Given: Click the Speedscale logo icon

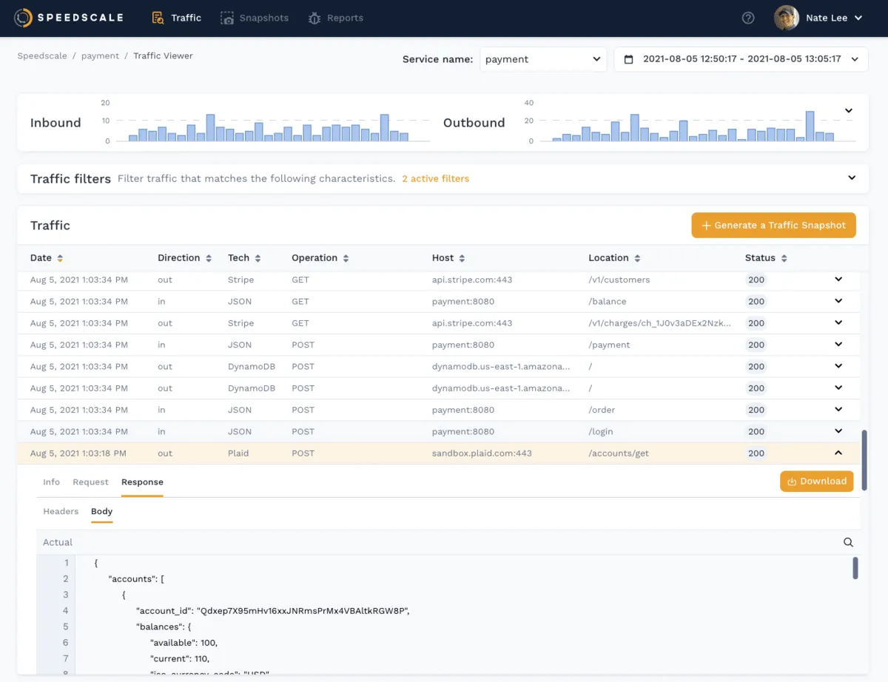Looking at the screenshot, I should (x=24, y=18).
